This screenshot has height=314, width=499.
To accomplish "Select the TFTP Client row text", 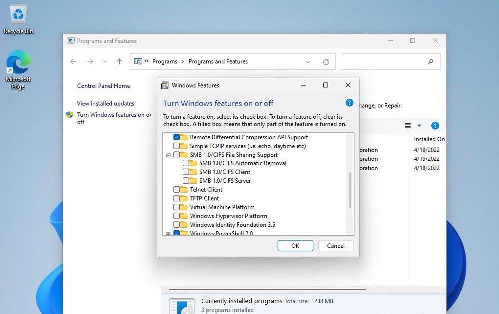I will [x=204, y=198].
